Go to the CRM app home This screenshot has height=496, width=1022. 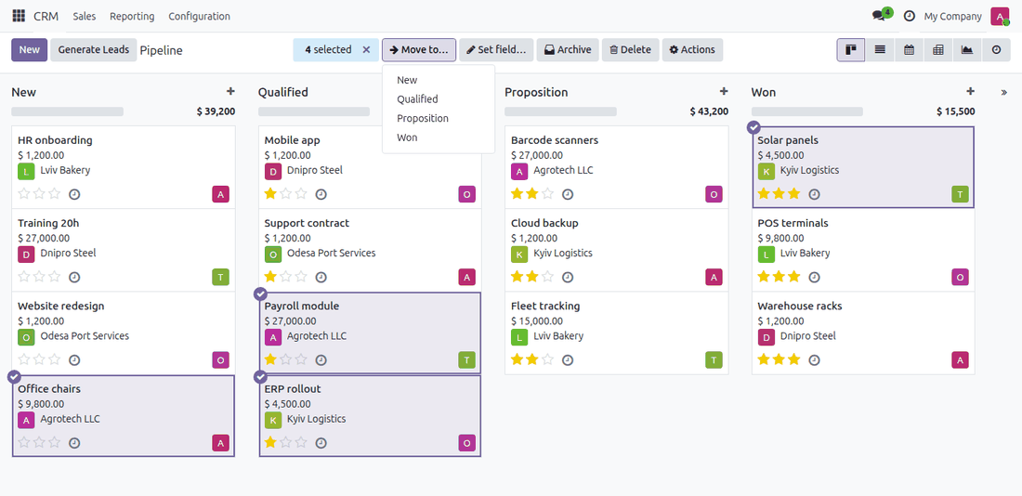[46, 17]
